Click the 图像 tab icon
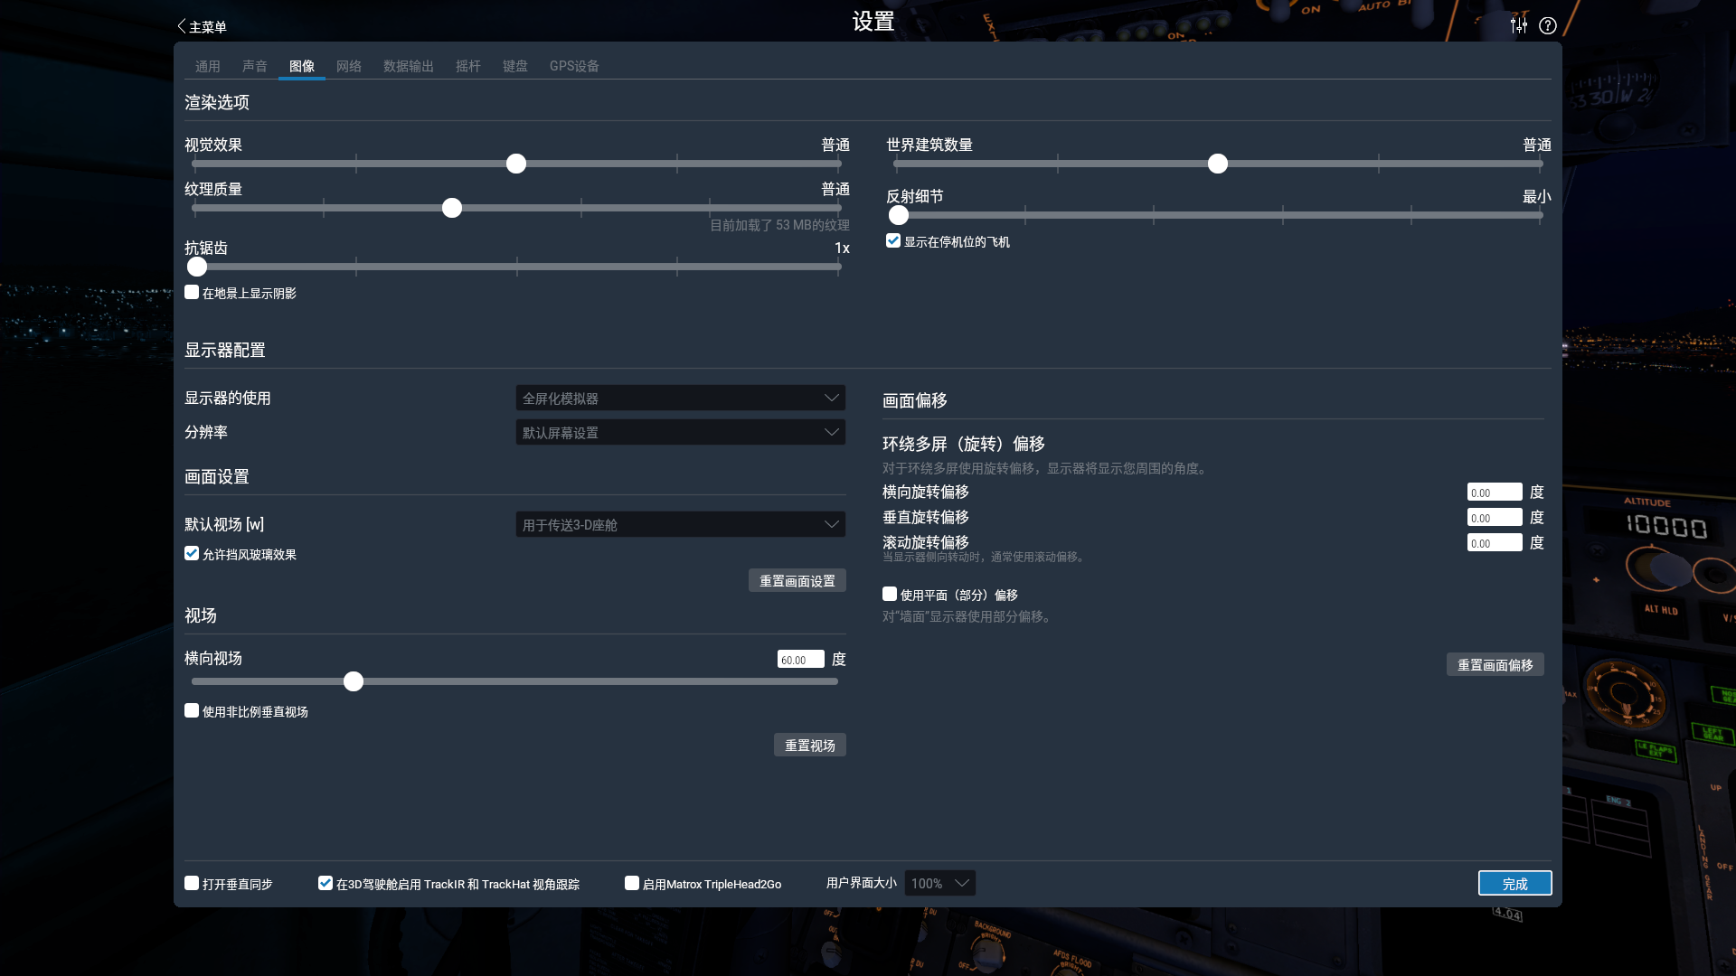Image resolution: width=1736 pixels, height=976 pixels. [302, 66]
